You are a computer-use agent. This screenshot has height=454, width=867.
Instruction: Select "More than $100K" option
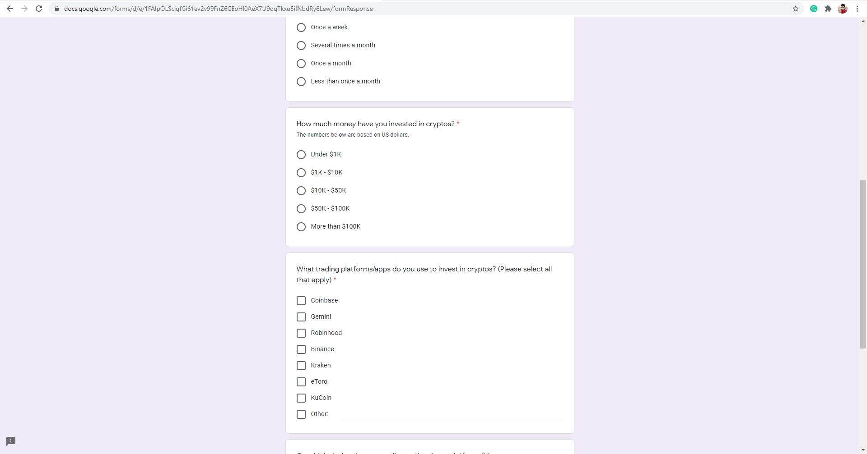[301, 227]
